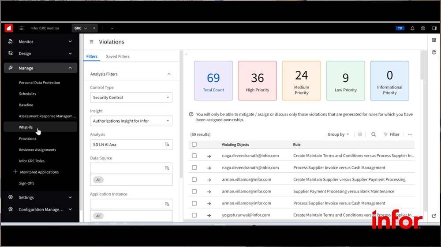Open the user profile icon
The image size is (441, 247).
click(x=423, y=28)
